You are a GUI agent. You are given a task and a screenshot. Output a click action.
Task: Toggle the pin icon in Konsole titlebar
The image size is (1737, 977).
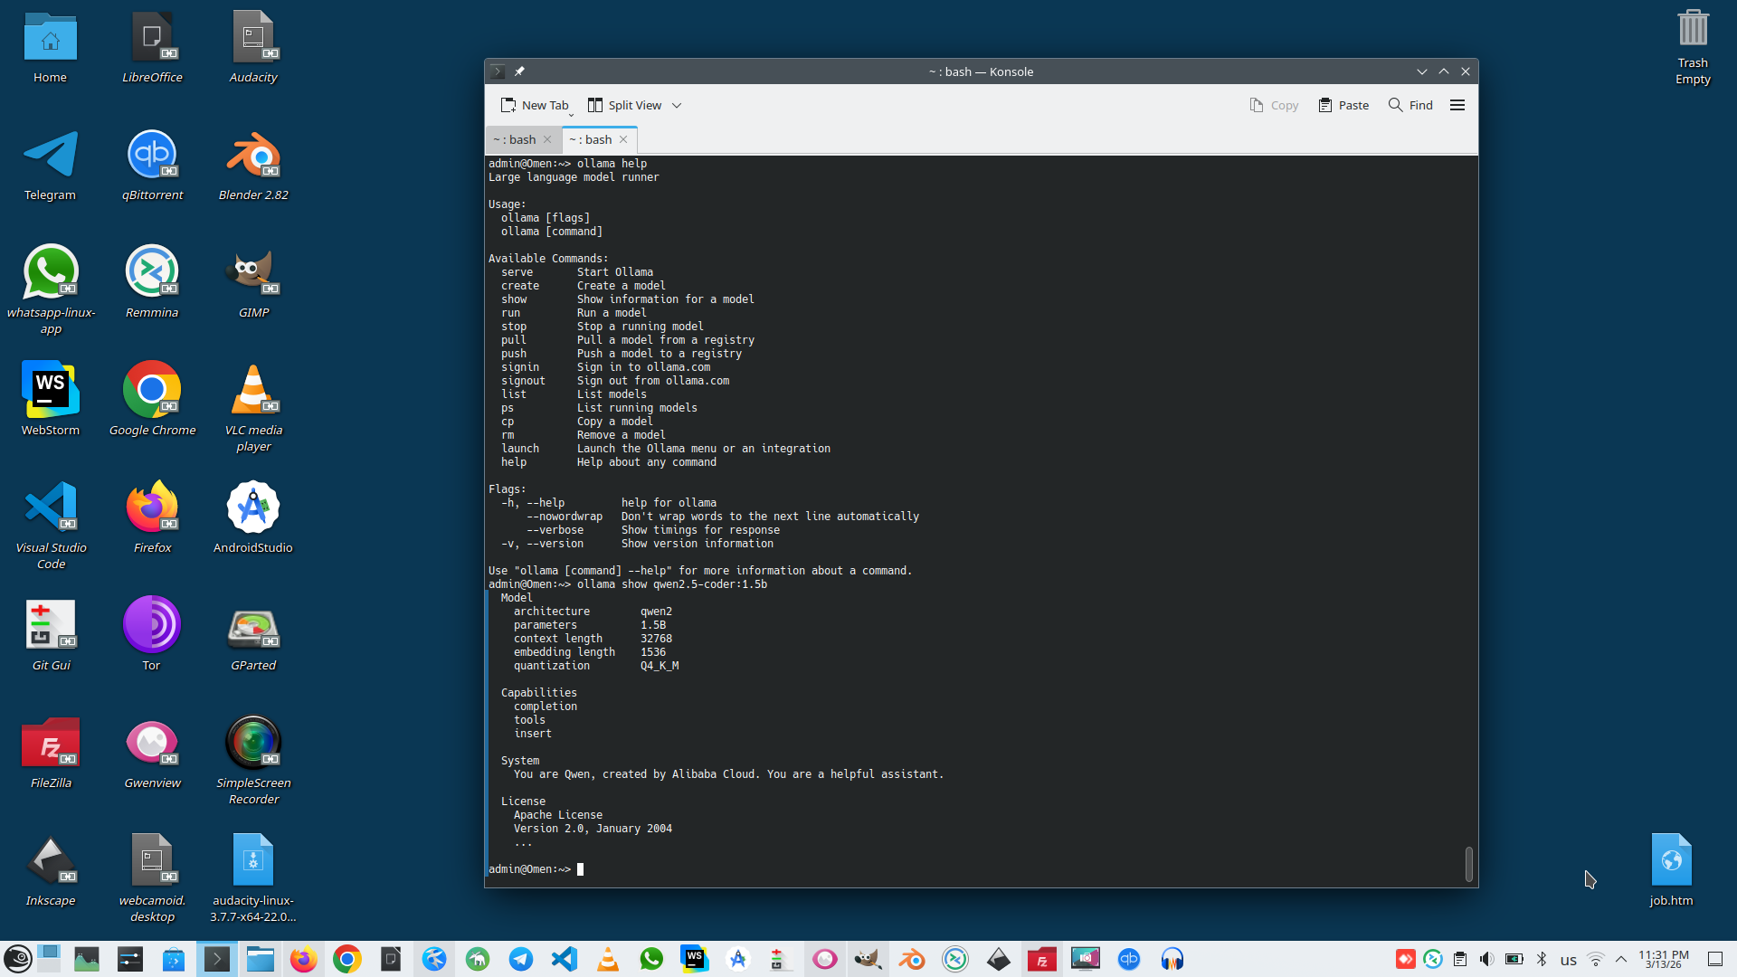[x=519, y=71]
